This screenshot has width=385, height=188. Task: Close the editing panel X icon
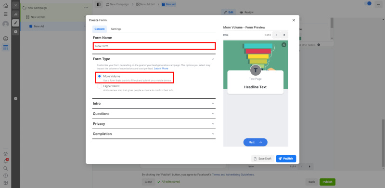tap(16, 5)
